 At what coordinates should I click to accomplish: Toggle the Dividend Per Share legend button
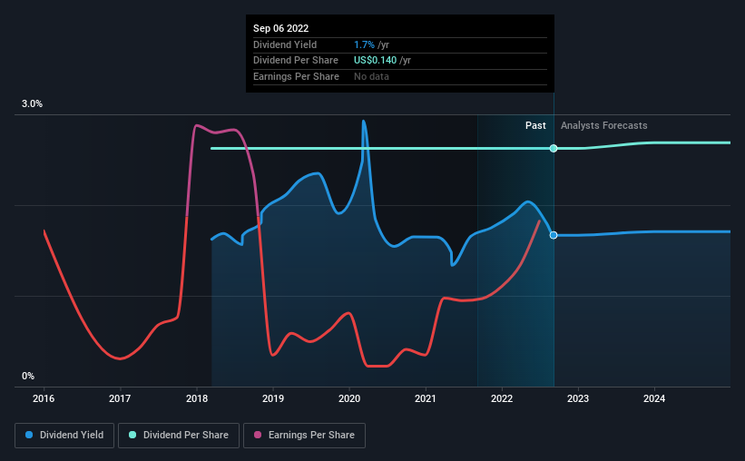click(x=179, y=436)
